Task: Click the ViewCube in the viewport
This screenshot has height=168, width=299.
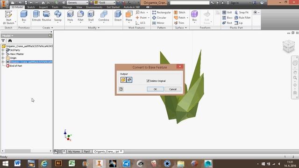Action: (x=289, y=46)
